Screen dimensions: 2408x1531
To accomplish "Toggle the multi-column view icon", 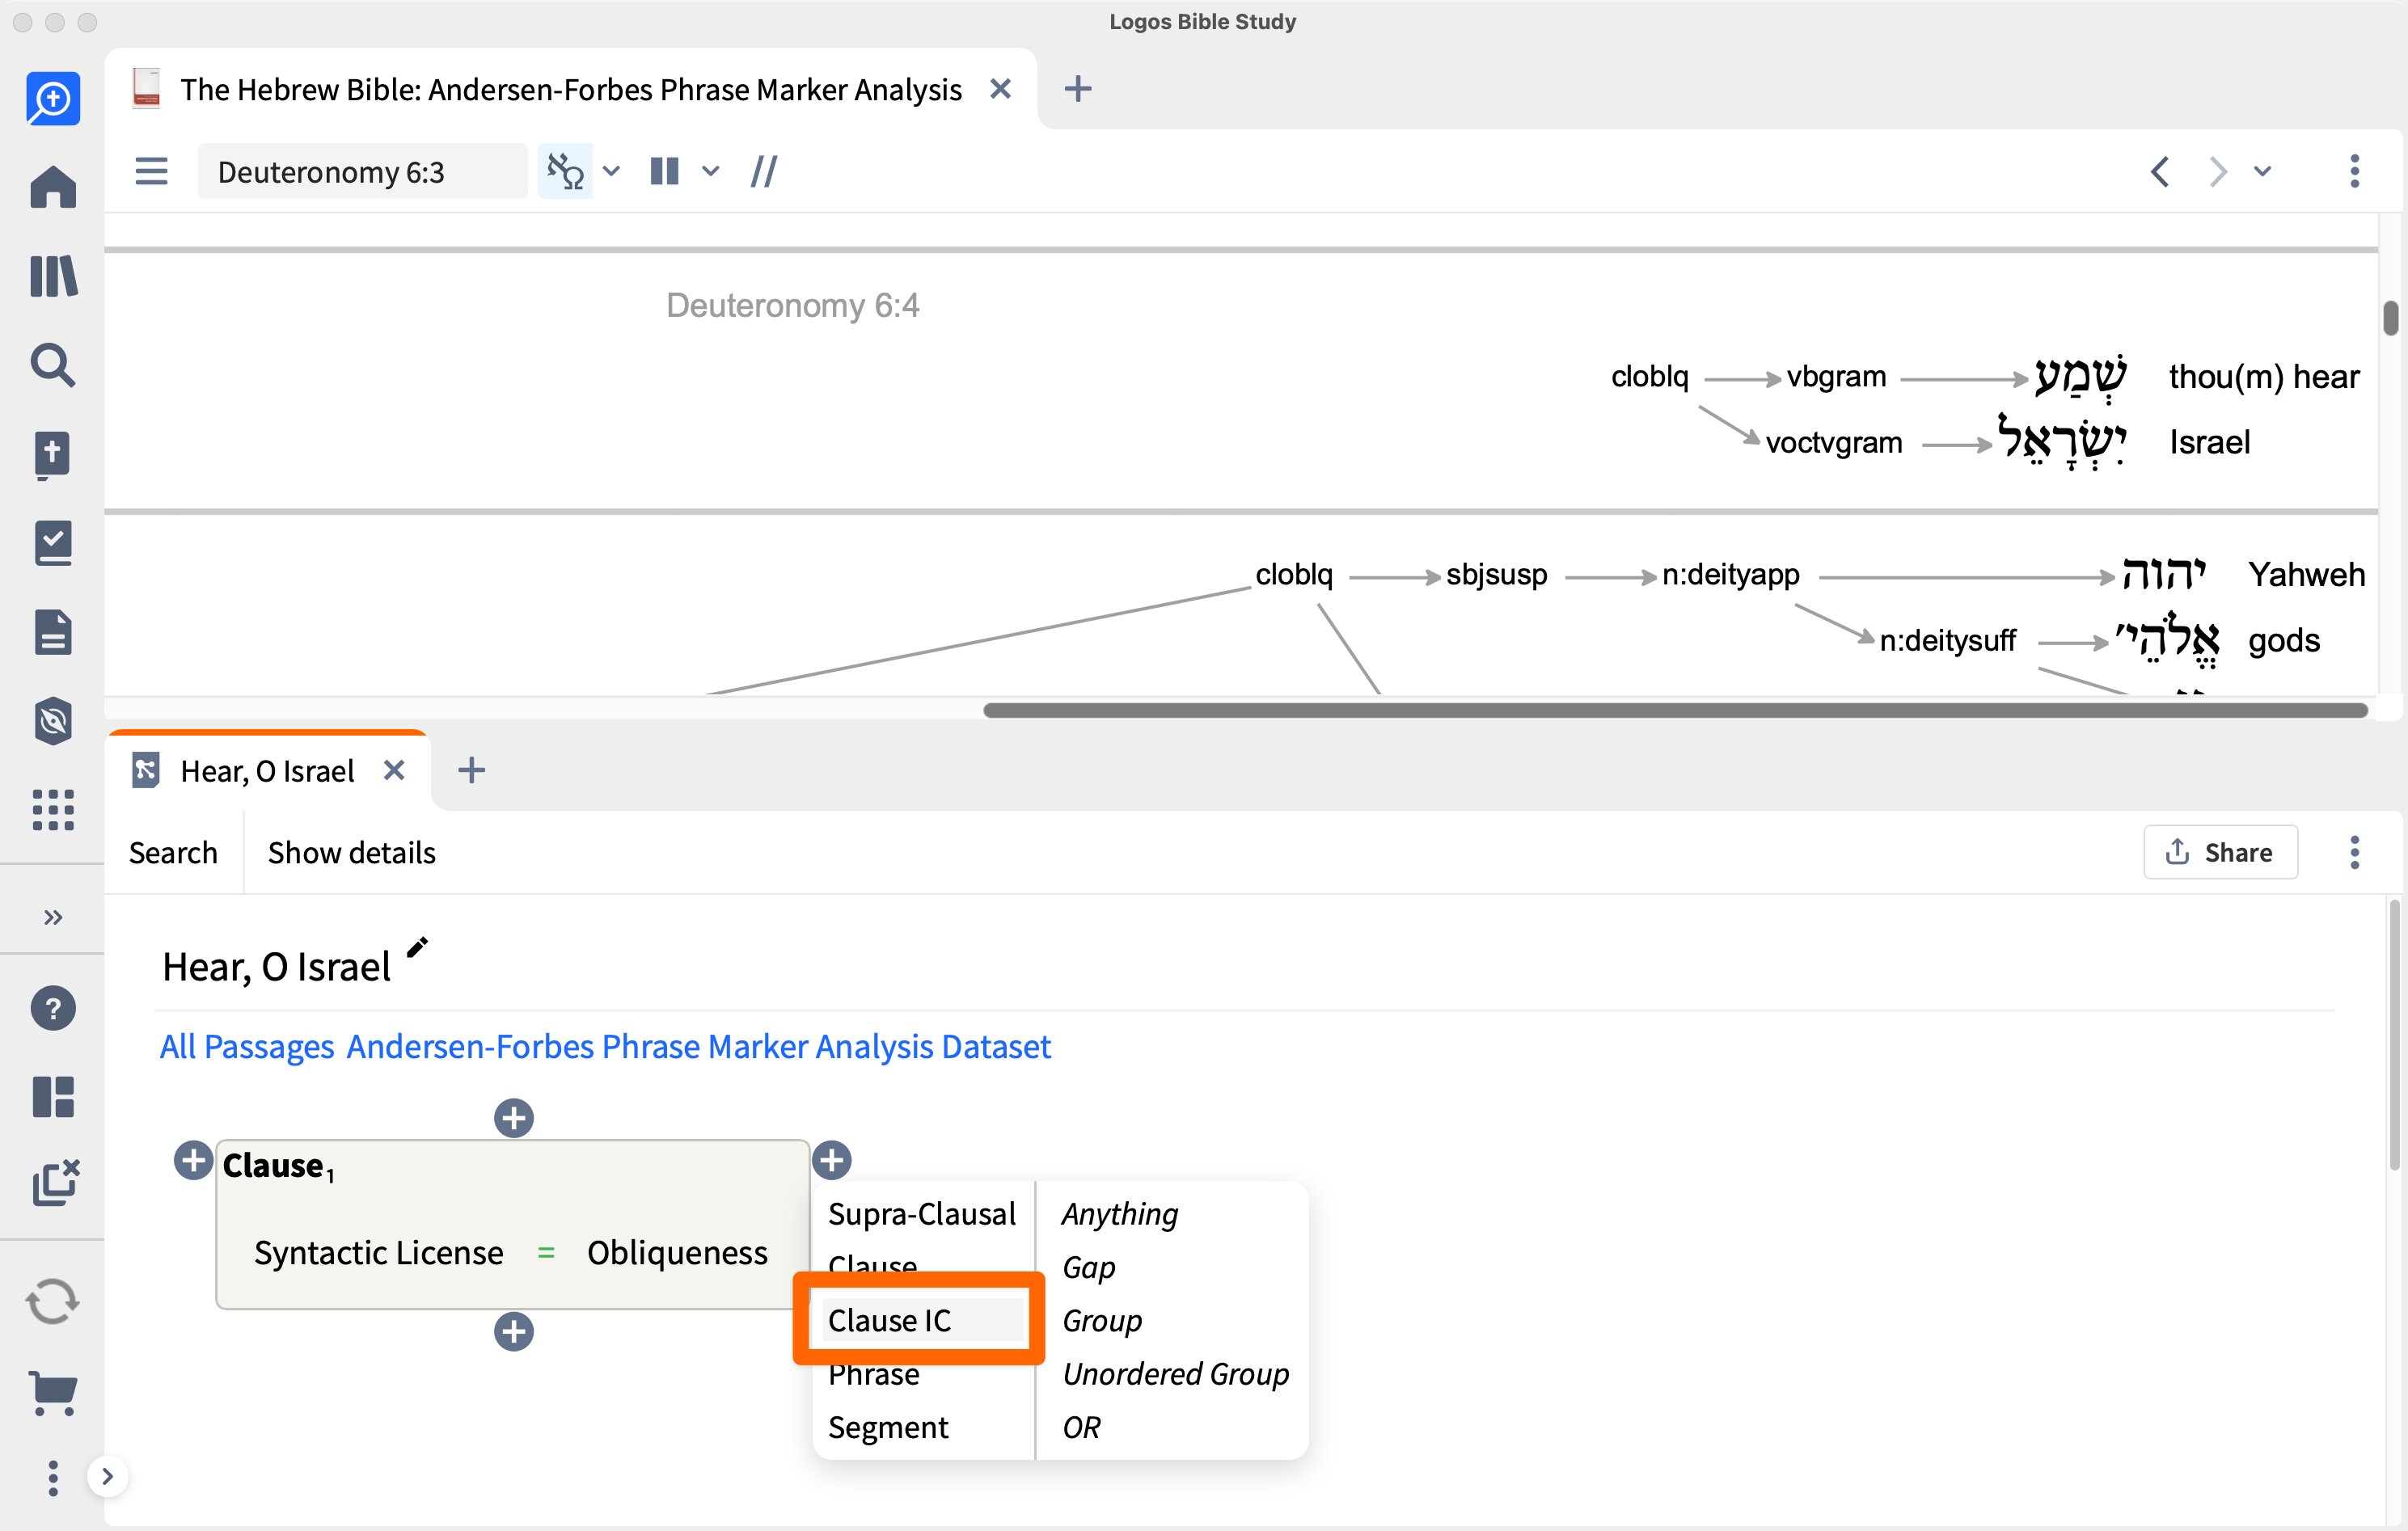I will (x=664, y=171).
